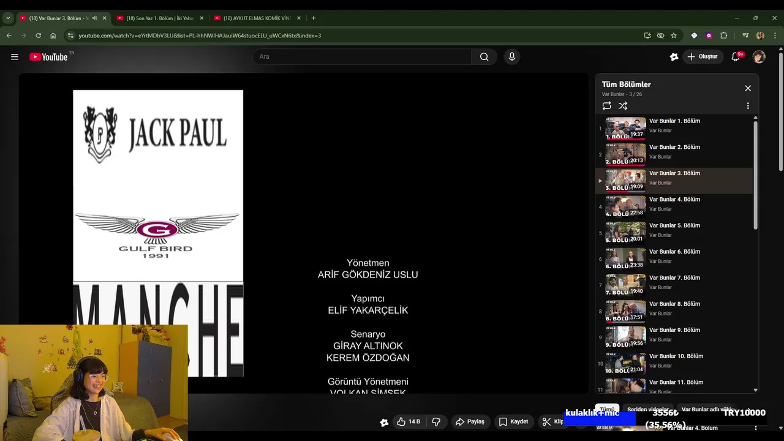Select Var Bunlar 5. Bölüm playlist title
The width and height of the screenshot is (784, 441).
[x=674, y=226]
